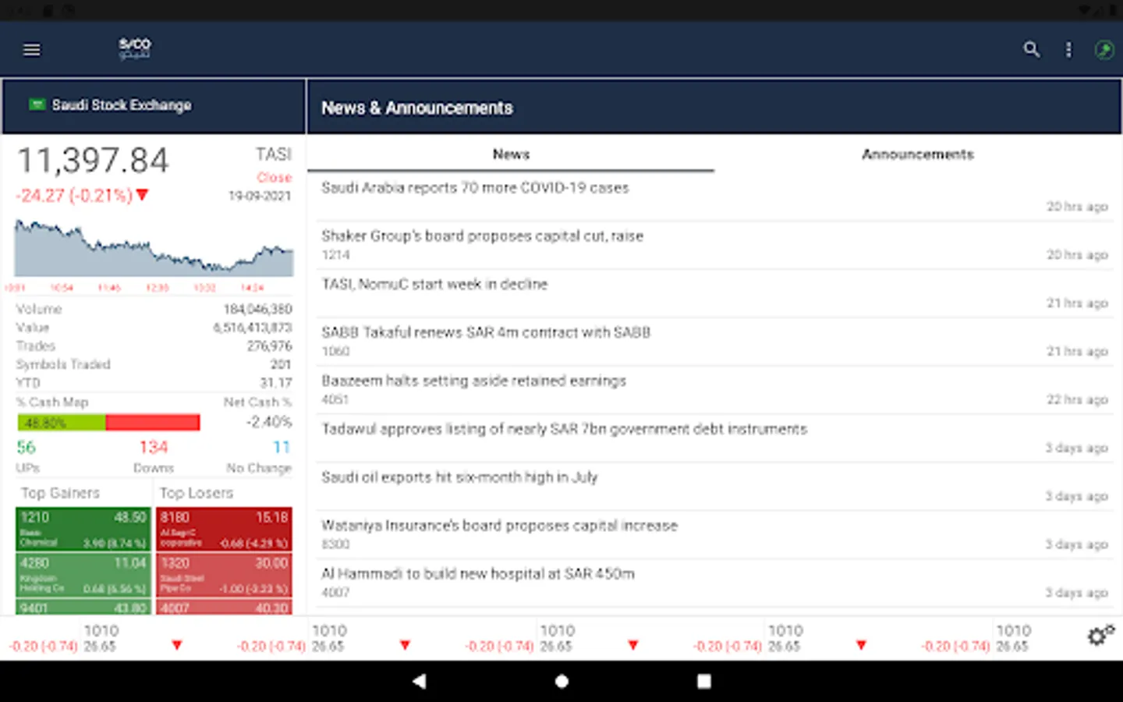The height and width of the screenshot is (702, 1123).
Task: Click the 11,397.84 index value
Action: (93, 161)
